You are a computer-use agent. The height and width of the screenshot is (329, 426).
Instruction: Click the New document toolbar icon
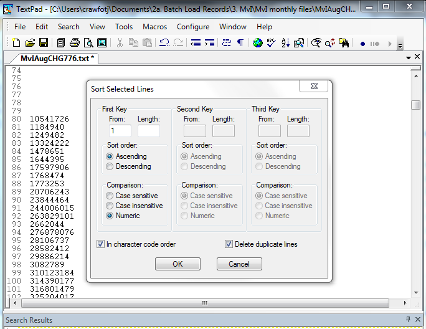click(x=17, y=43)
